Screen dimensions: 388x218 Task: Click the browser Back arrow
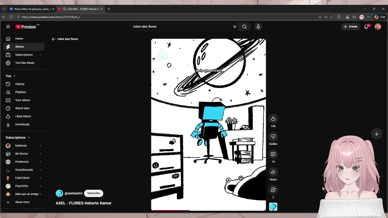[4, 17]
